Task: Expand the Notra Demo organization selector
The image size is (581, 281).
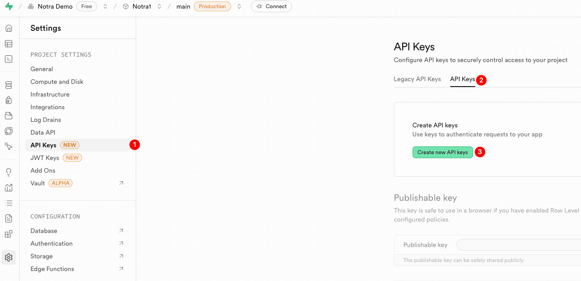Action: tap(105, 6)
